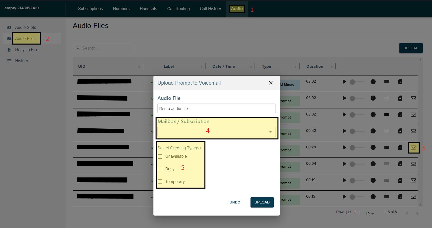Play the 00:42 duration audio file
Screen dimensions: 432x228
[x=344, y=131]
